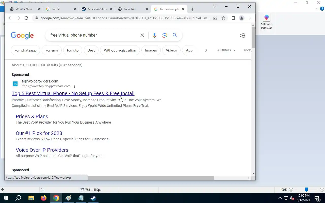Screen dimensions: 325x203
Task: Open Steam from taskbar
Action: (x=93, y=198)
